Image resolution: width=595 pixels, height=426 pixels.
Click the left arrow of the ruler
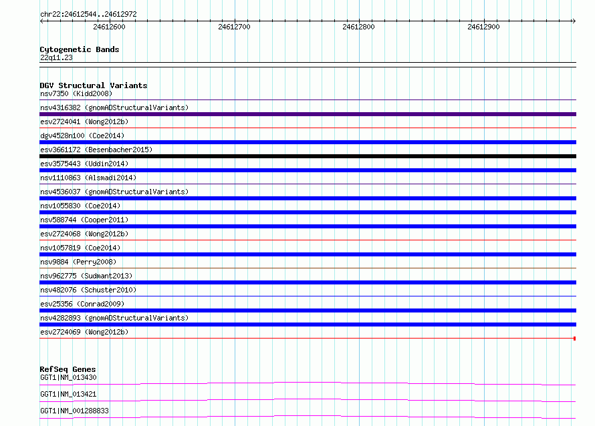click(x=41, y=21)
